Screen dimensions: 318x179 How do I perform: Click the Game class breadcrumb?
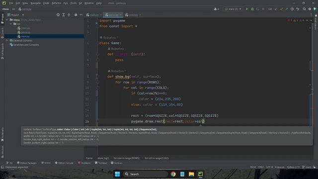tap(89, 158)
